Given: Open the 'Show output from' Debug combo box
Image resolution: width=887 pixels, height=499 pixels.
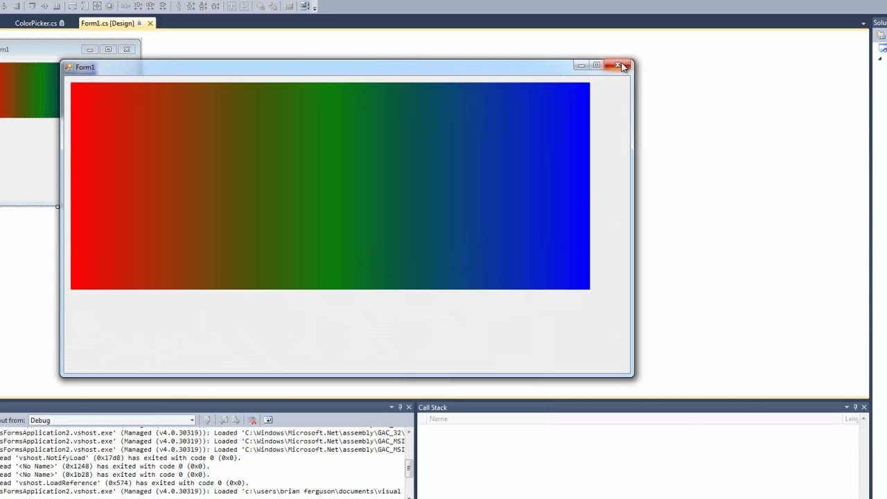Looking at the screenshot, I should [x=112, y=420].
